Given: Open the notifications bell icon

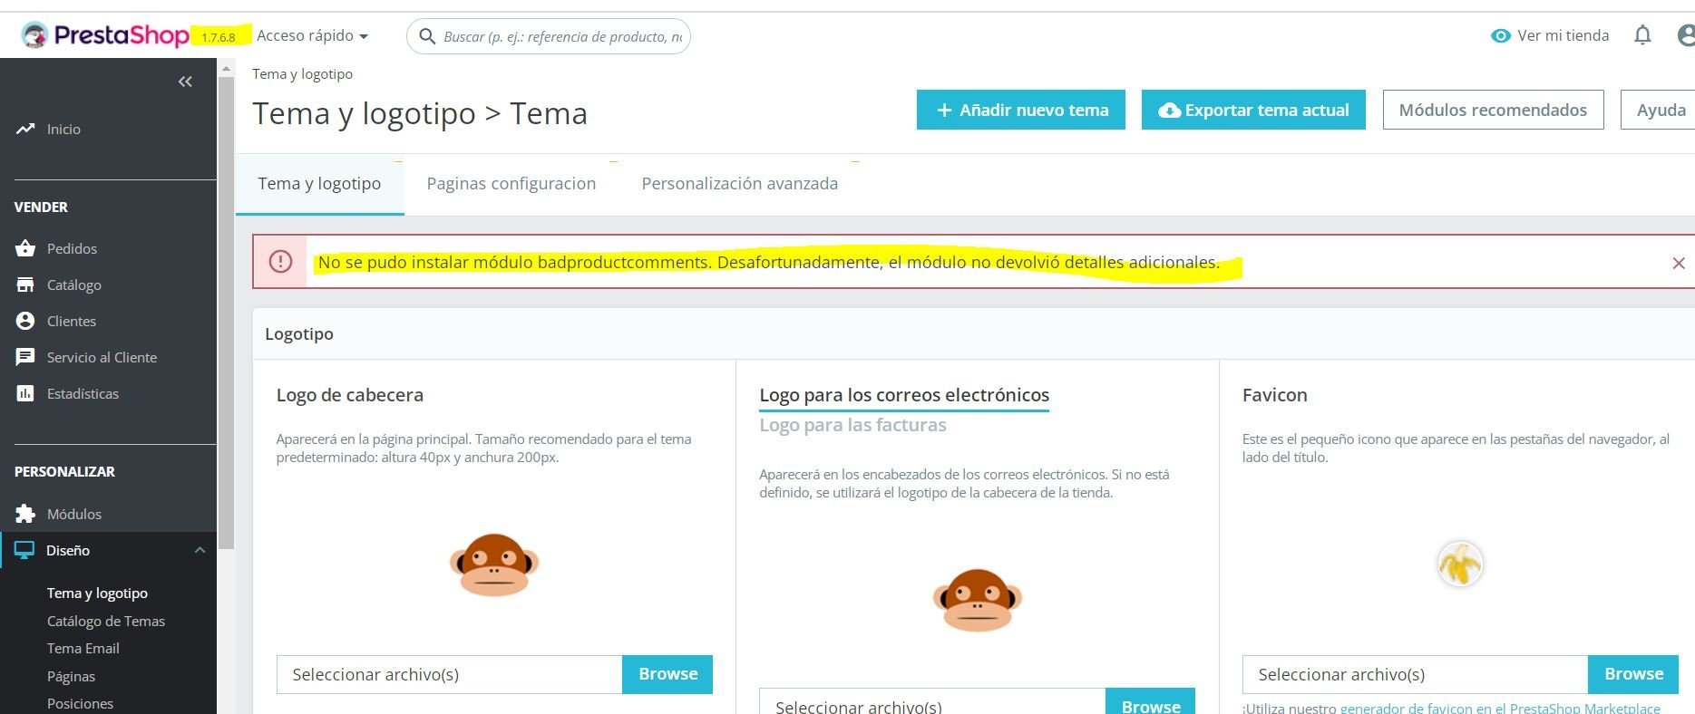Looking at the screenshot, I should coord(1642,35).
